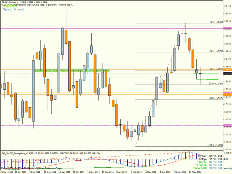Select the Fibonacci (61.8) - 1.5176 level label
Screen dimensions: 232x174
pos(216,98)
